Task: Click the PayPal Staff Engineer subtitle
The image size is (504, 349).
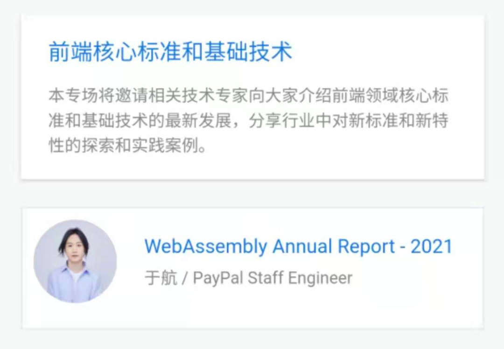Action: [273, 278]
